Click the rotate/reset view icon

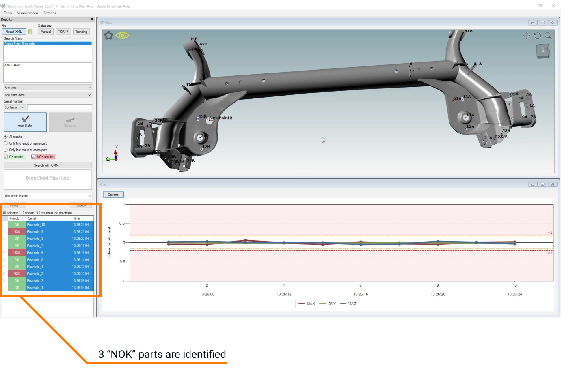[538, 36]
